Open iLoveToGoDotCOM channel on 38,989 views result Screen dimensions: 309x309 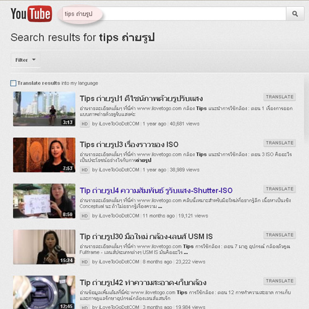119,170
